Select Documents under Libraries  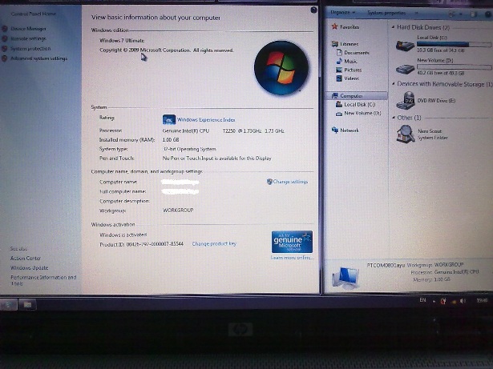(356, 52)
